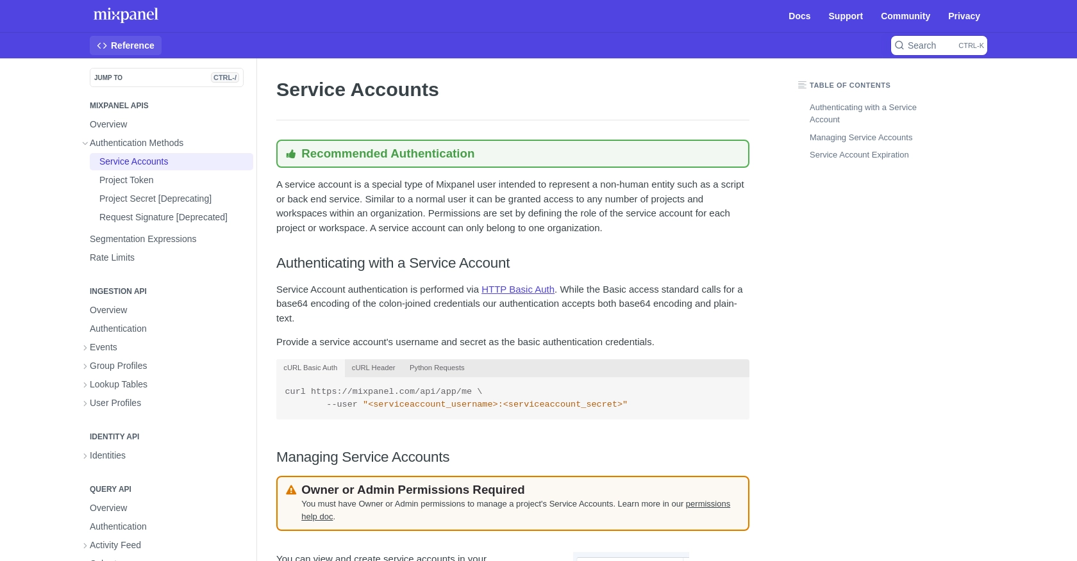Click the MIXPANEL APIS sidebar heading
This screenshot has width=1077, height=561.
(119, 106)
